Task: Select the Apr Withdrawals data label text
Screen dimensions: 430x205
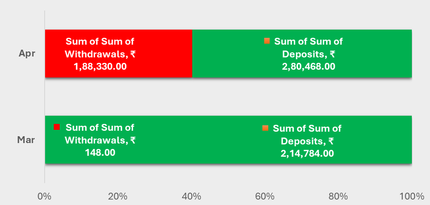Action: [x=100, y=54]
